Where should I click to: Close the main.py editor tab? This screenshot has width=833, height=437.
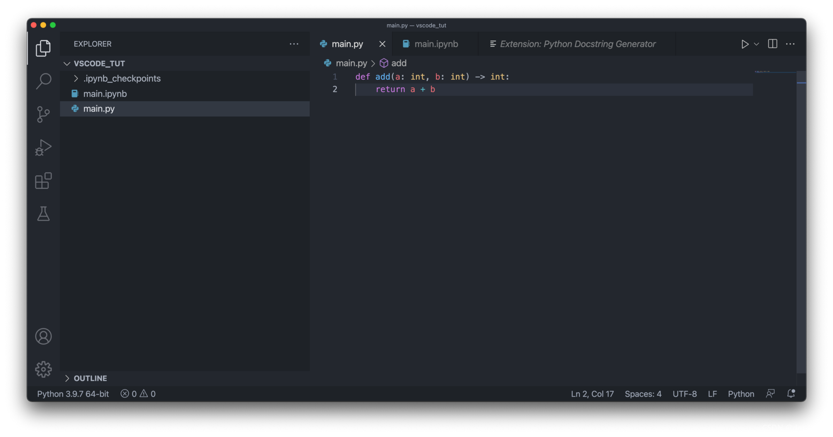(382, 44)
